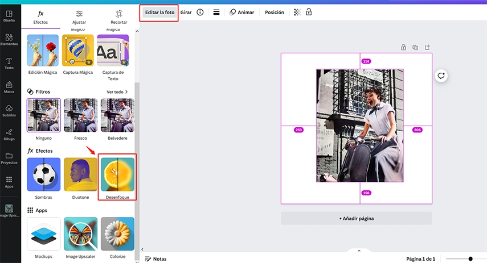Toggle the page lock icon above canvas

click(x=403, y=47)
